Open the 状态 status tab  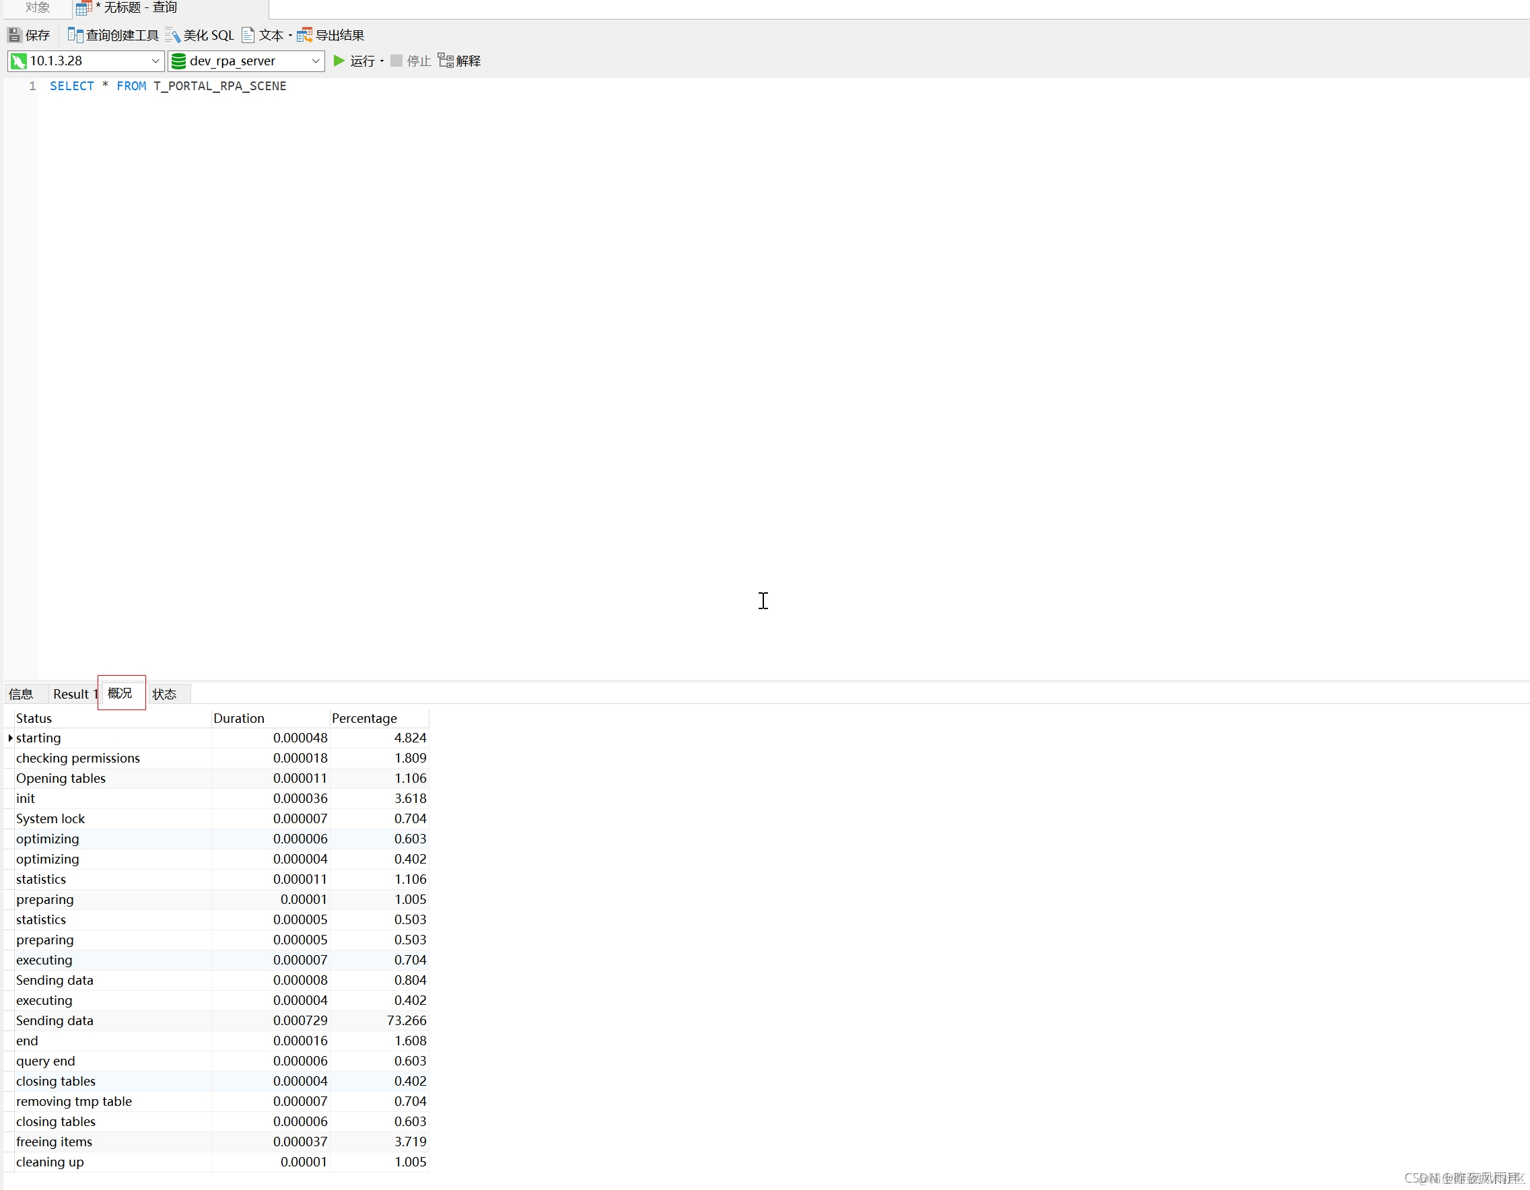point(165,694)
